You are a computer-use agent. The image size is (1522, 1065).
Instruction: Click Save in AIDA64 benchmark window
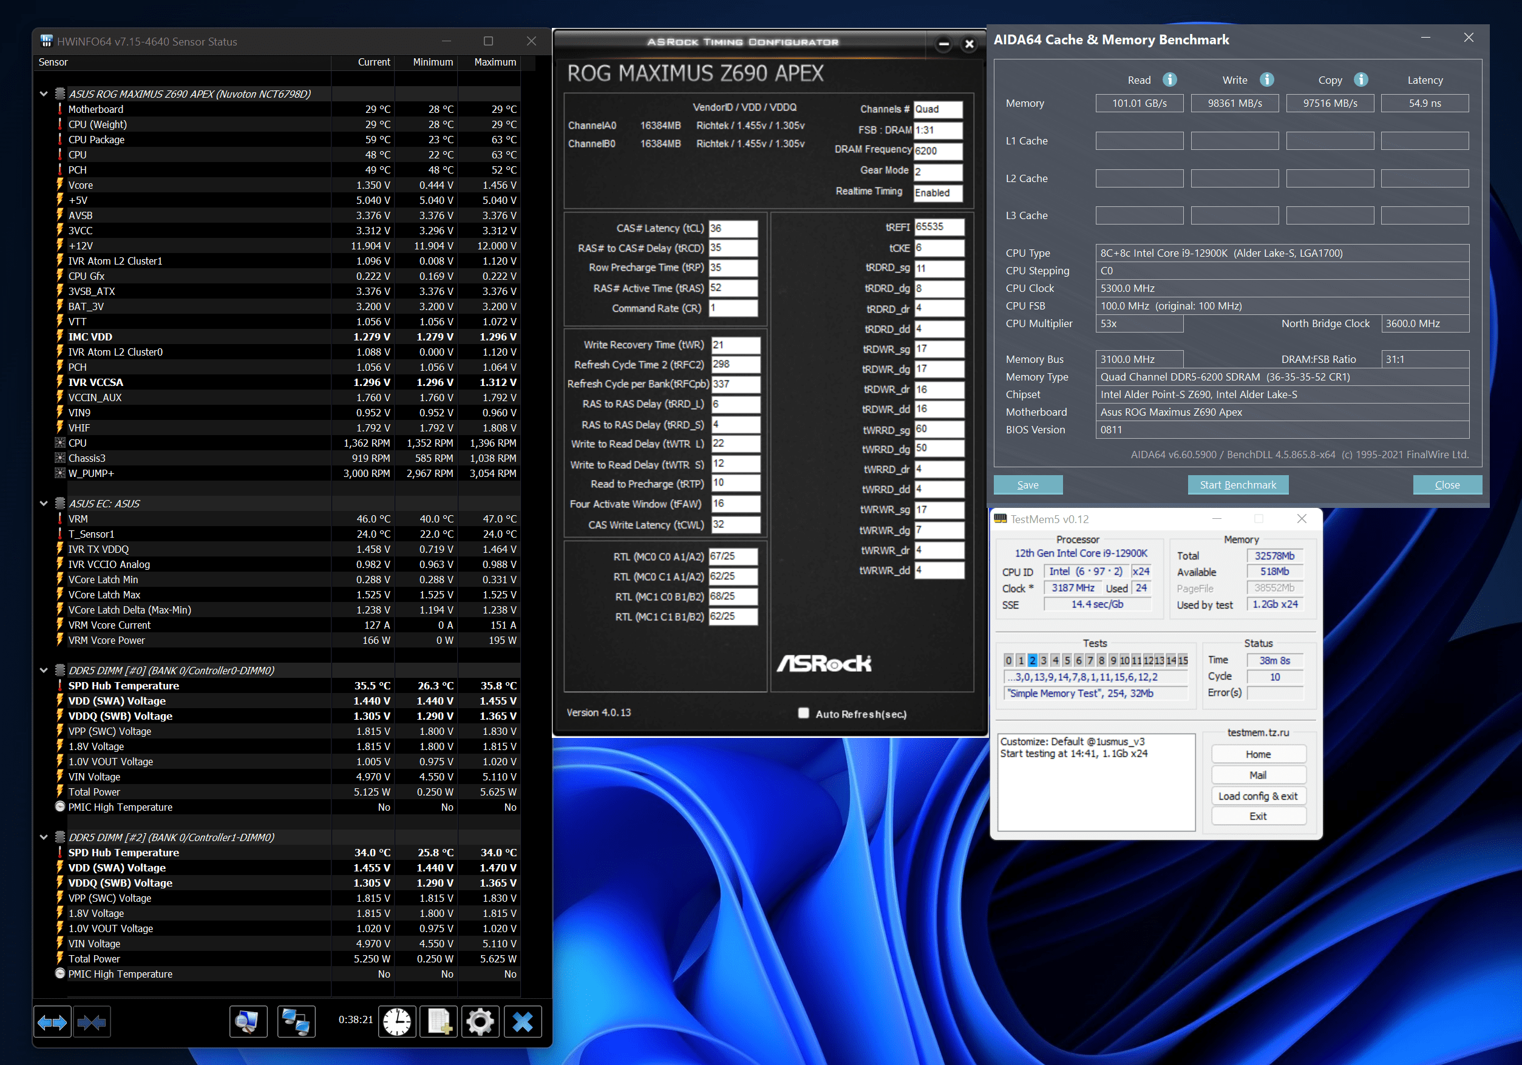pyautogui.click(x=1027, y=484)
